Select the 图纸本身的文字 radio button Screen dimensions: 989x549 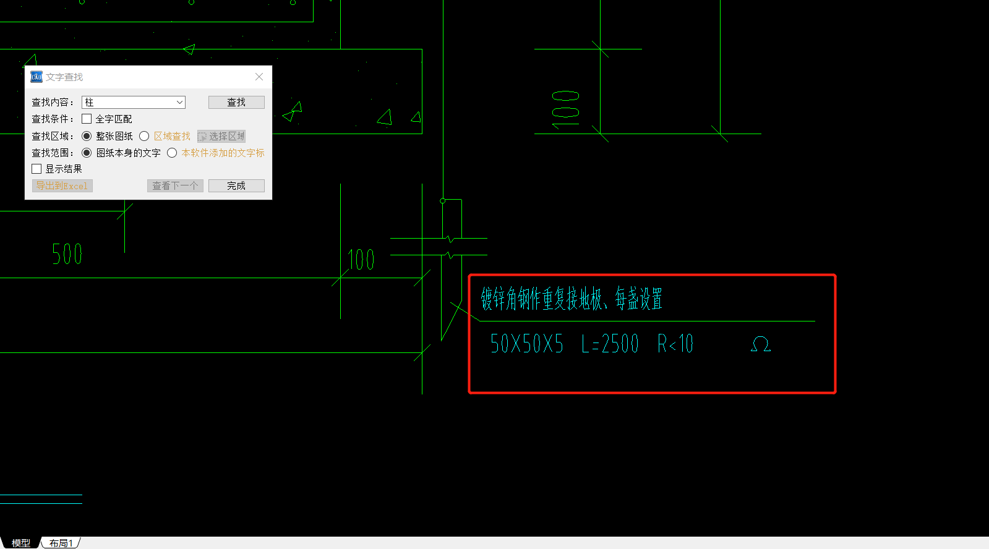pyautogui.click(x=87, y=153)
